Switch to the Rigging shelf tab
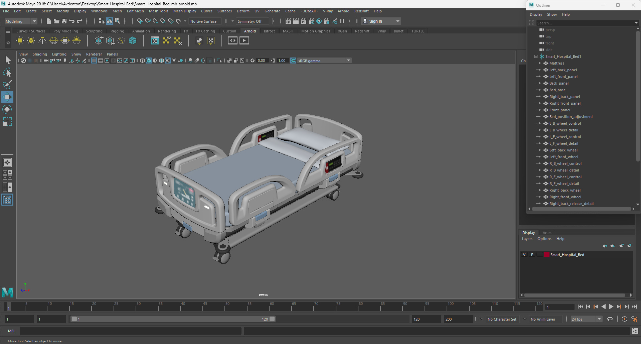This screenshot has width=641, height=344. [x=117, y=31]
